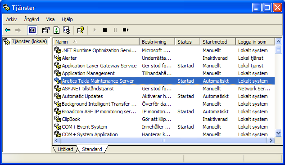This screenshot has height=165, width=285.
Task: Click Inaktiverad in the ClipBook row
Action: coord(215,119)
